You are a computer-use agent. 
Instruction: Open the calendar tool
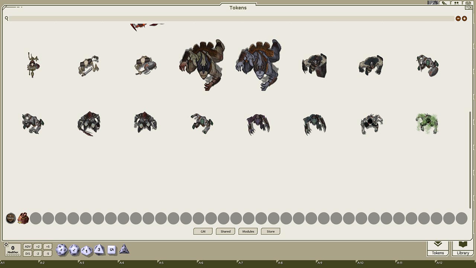tap(468, 3)
